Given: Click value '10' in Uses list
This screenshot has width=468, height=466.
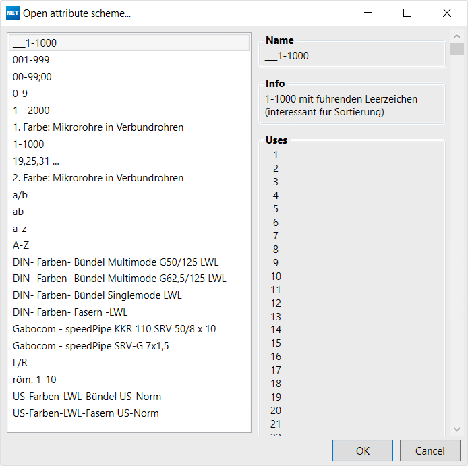Looking at the screenshot, I should 276,276.
